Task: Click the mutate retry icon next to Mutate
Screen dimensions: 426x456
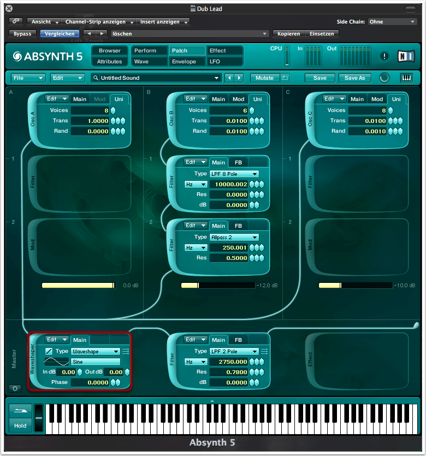Action: click(285, 78)
